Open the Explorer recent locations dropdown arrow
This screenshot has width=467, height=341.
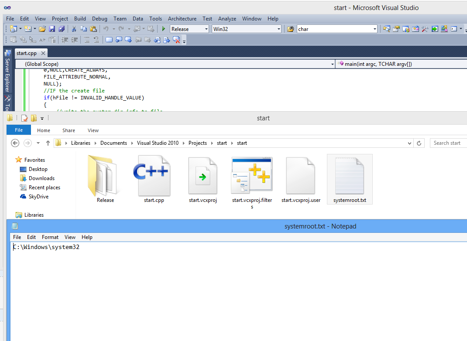pos(38,143)
